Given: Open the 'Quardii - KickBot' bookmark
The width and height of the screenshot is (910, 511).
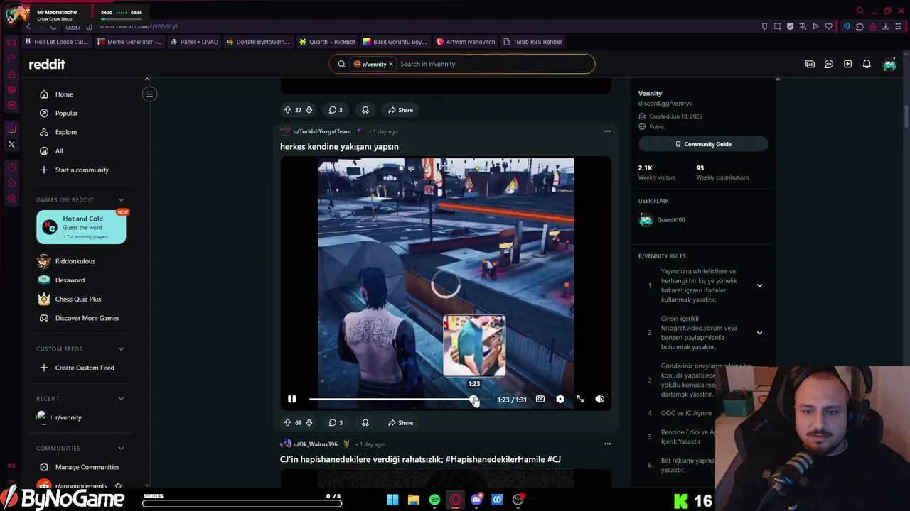Looking at the screenshot, I should 327,42.
